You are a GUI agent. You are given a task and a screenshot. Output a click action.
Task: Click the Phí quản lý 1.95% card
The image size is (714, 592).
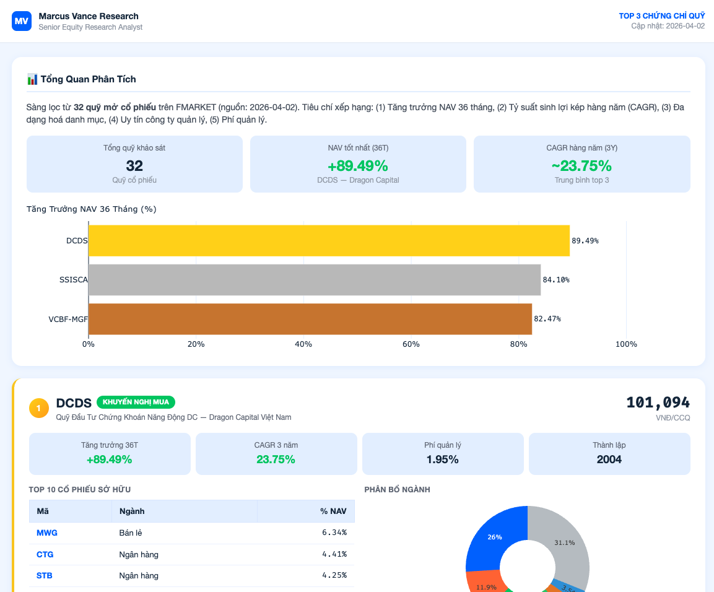click(442, 454)
